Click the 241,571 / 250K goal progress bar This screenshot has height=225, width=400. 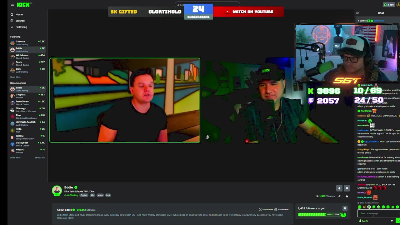click(x=322, y=215)
